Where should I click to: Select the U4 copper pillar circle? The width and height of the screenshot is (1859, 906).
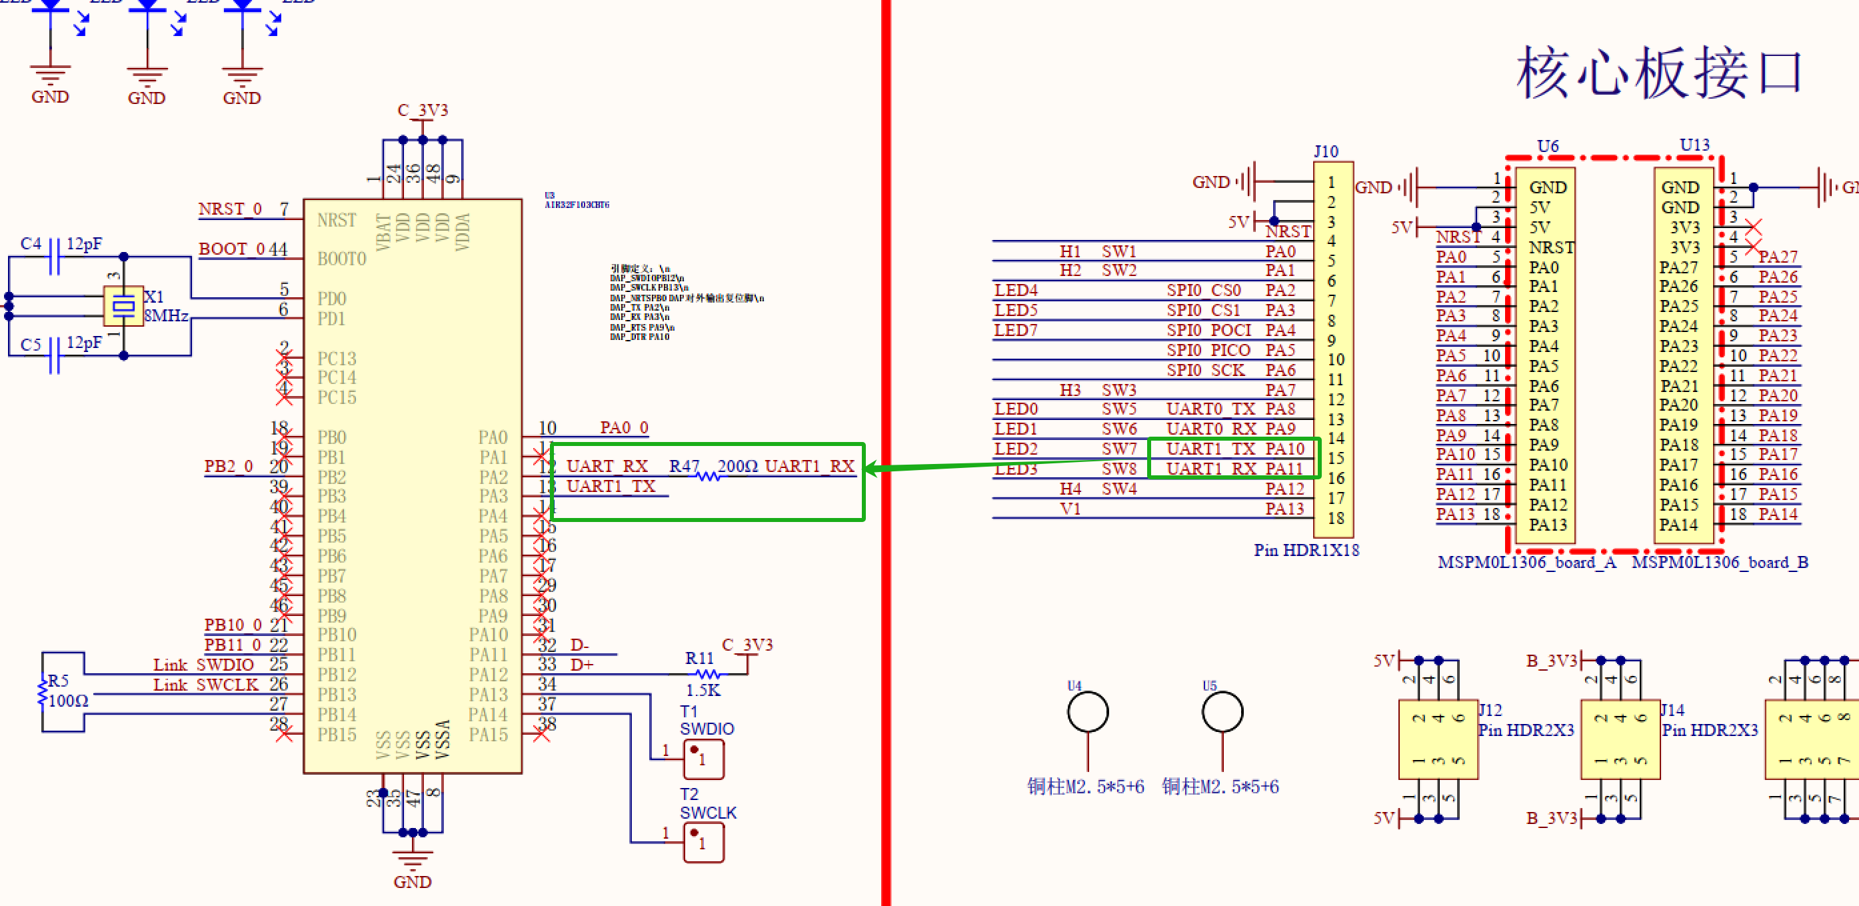(x=1087, y=712)
